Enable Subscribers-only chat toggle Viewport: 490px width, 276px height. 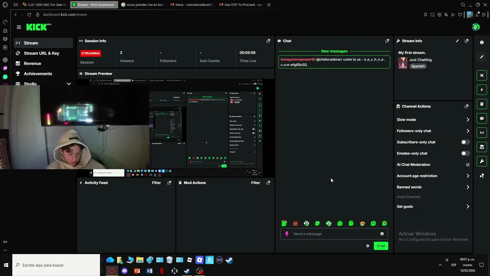[465, 142]
